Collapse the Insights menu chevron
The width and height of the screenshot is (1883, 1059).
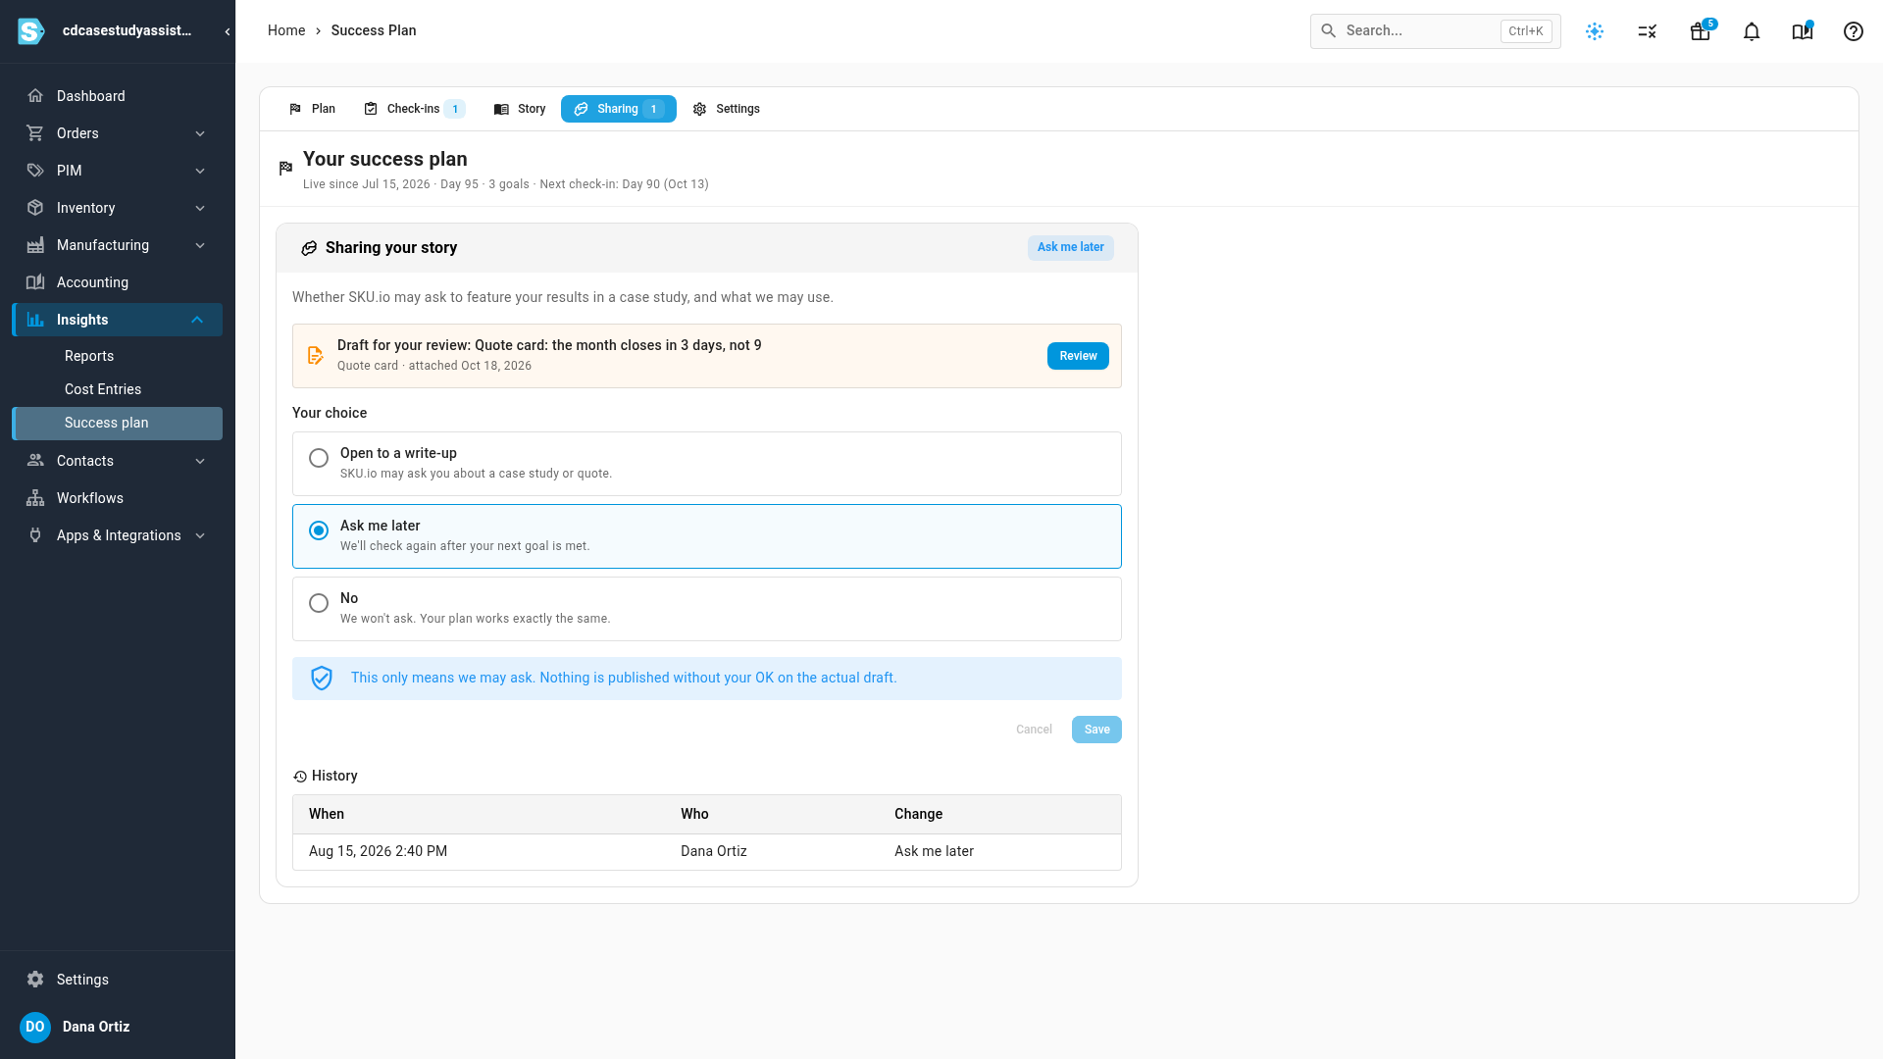pos(197,320)
